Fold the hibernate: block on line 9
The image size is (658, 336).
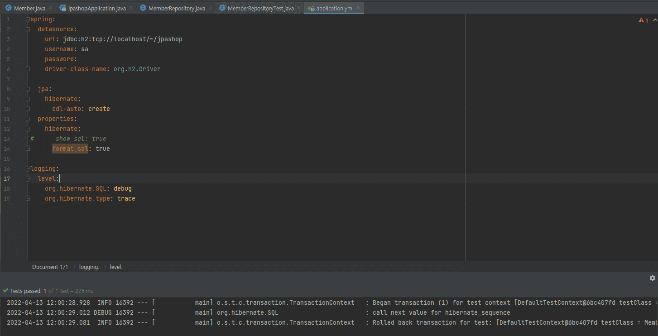[28, 99]
